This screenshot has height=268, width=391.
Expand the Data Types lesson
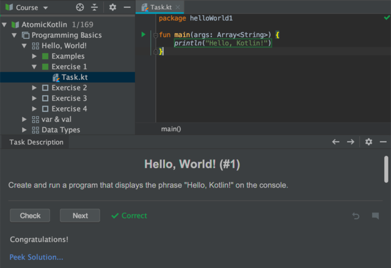coord(24,130)
